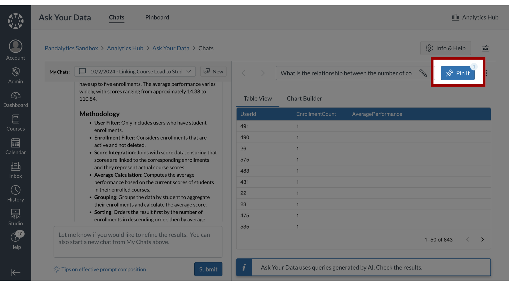Select the Table View tab
Screen dimensions: 509x286
pos(258,98)
